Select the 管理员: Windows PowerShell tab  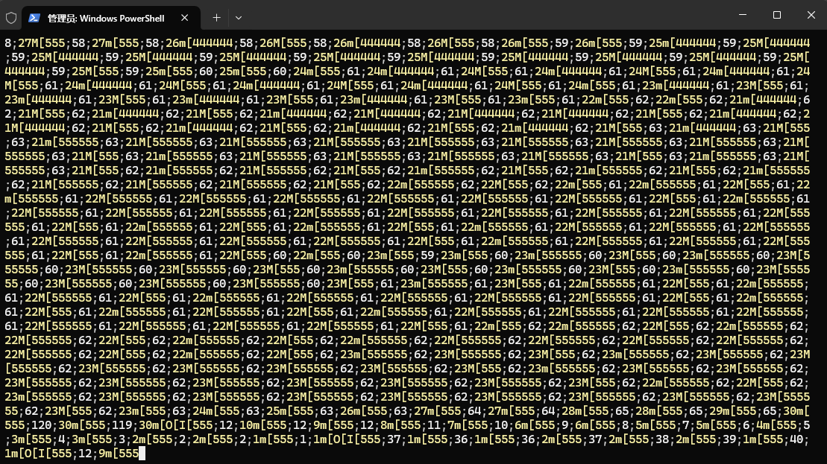[111, 18]
